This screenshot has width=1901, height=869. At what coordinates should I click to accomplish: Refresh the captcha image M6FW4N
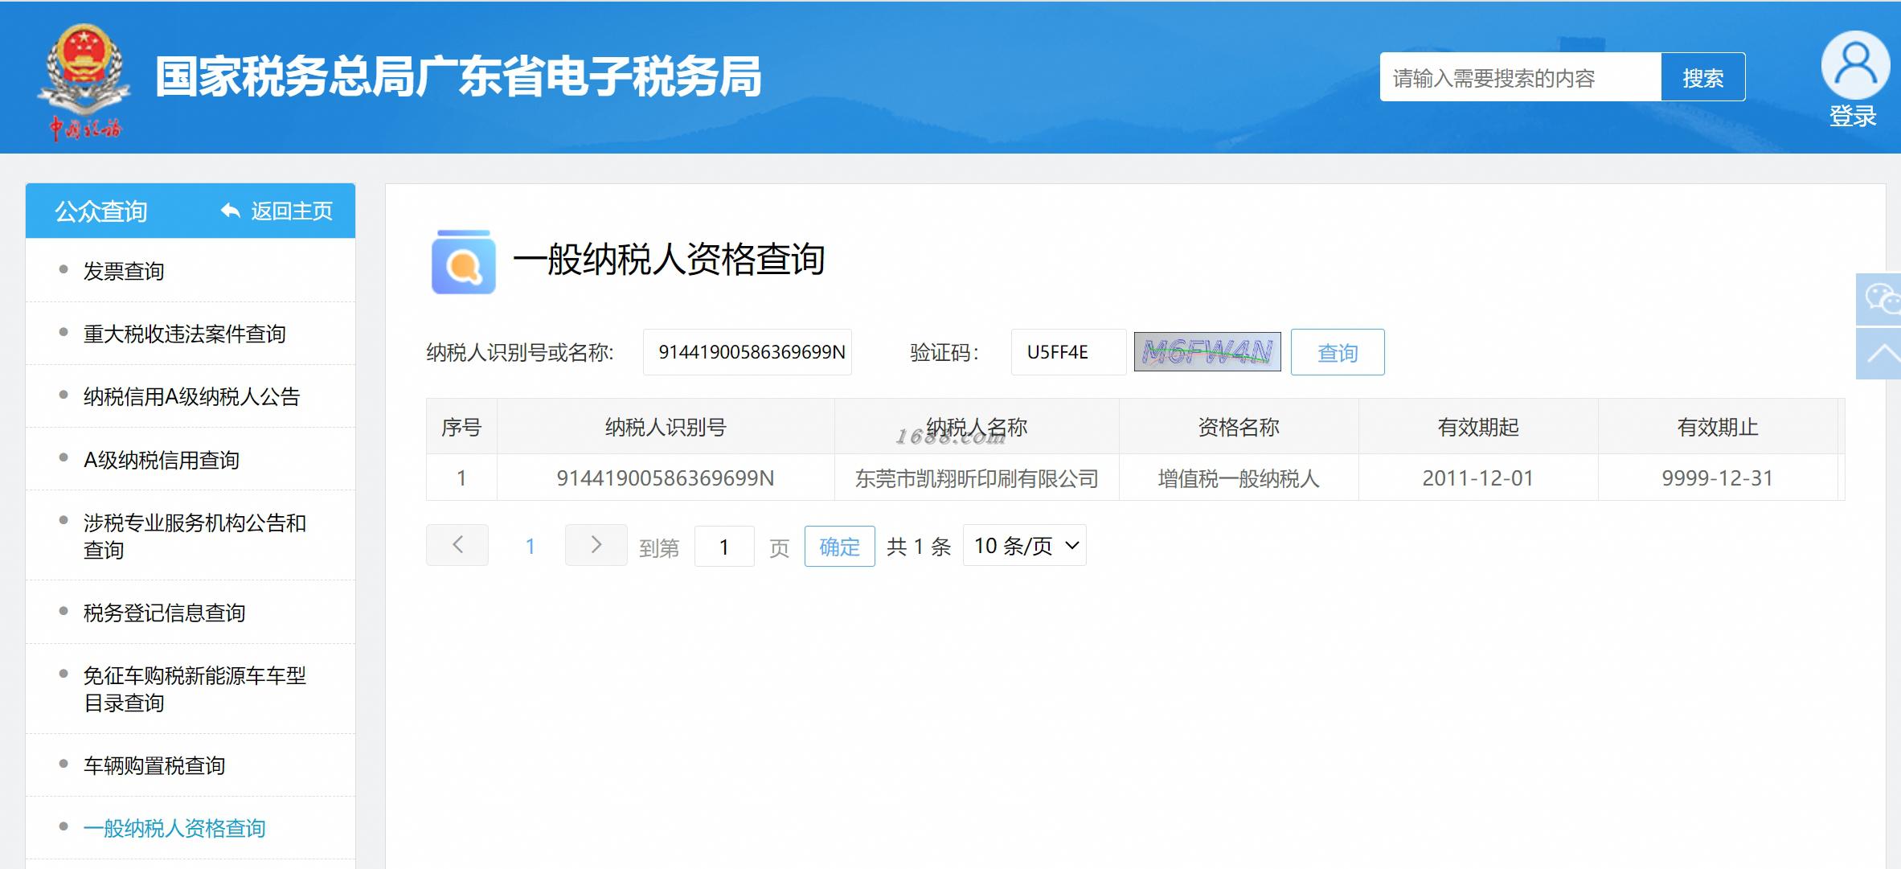[x=1207, y=352]
